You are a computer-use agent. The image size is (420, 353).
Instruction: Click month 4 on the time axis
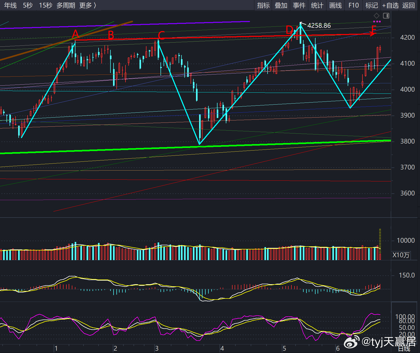click(222, 348)
